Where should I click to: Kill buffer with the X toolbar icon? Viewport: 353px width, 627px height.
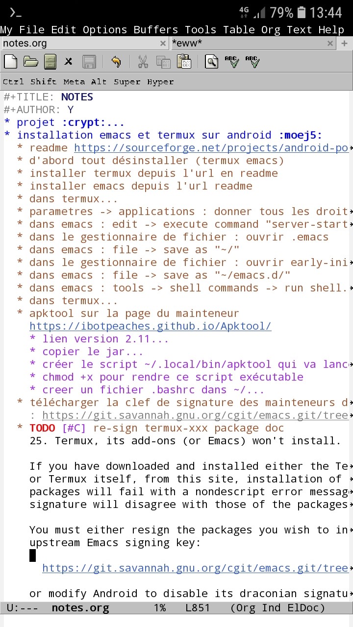tap(69, 62)
